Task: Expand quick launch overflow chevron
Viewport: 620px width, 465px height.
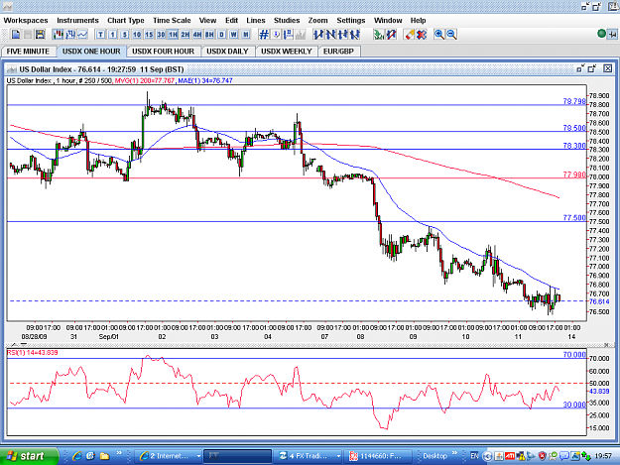Action: [x=119, y=453]
